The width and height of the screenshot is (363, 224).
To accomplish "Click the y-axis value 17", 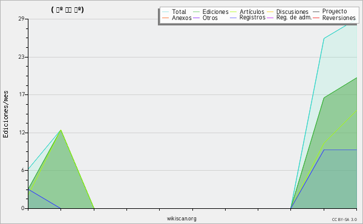I will pos(22,94).
